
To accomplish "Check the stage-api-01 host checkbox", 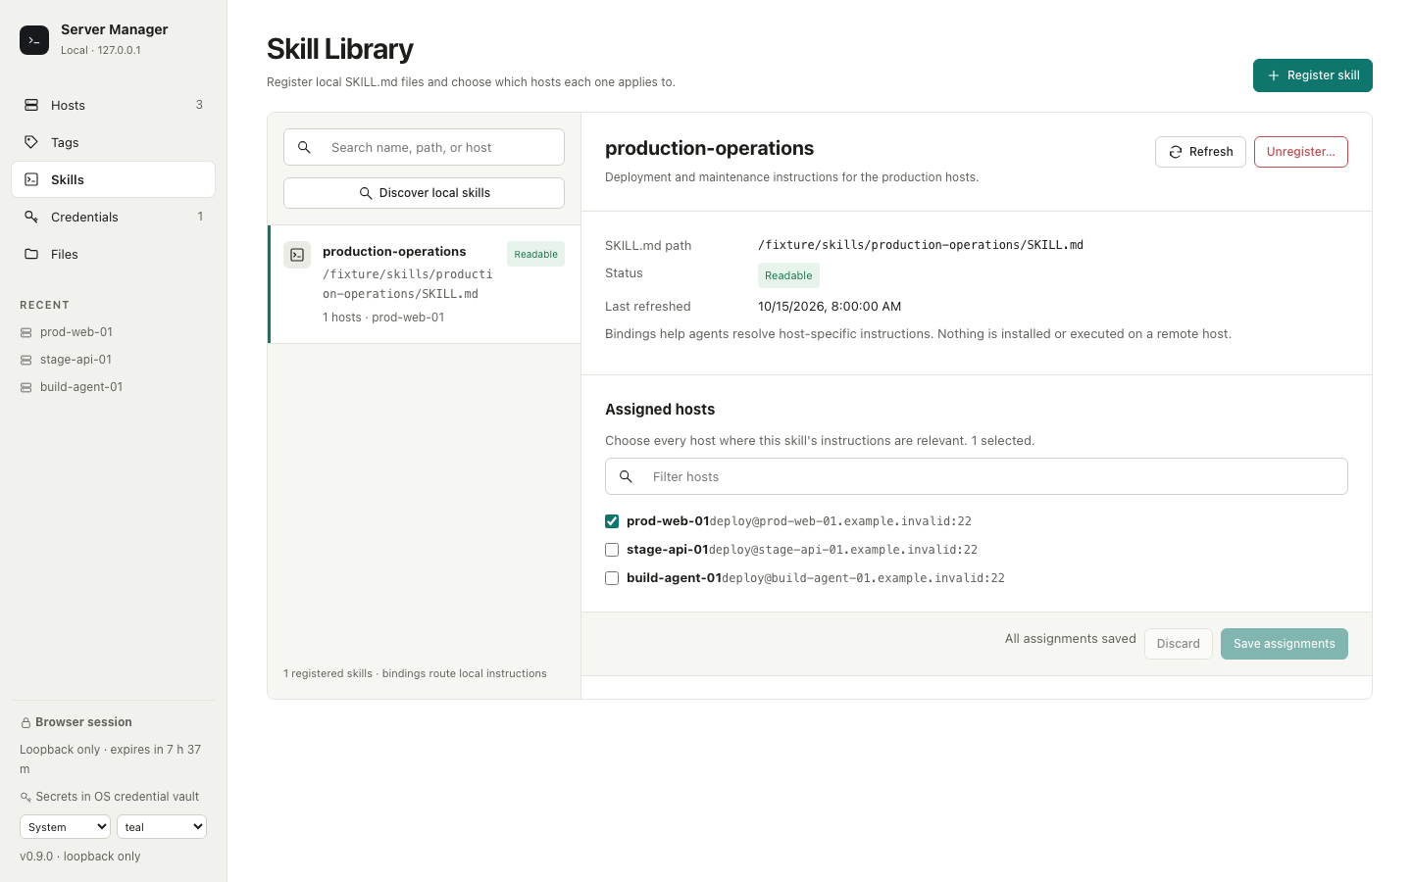I will pos(612,550).
